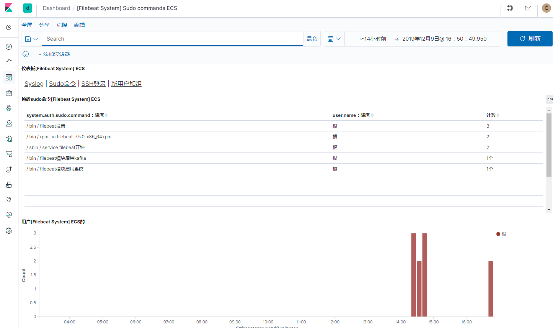Open the green 'd' space avatar
The image size is (553, 328).
click(x=28, y=8)
